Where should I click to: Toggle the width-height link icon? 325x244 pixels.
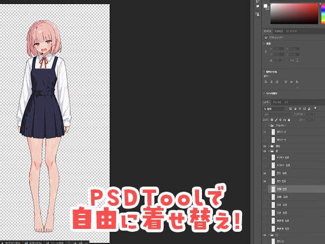point(266,51)
